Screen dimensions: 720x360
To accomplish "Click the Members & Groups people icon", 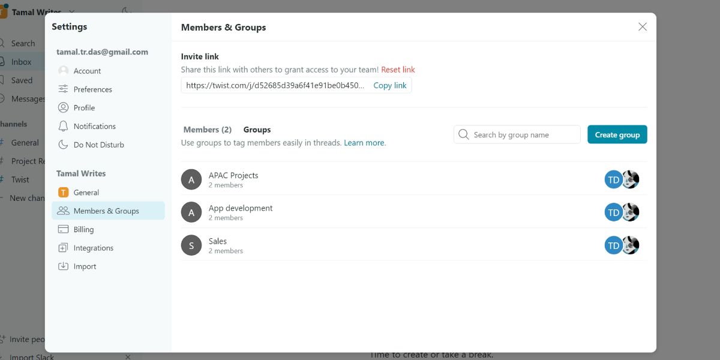I will (63, 211).
